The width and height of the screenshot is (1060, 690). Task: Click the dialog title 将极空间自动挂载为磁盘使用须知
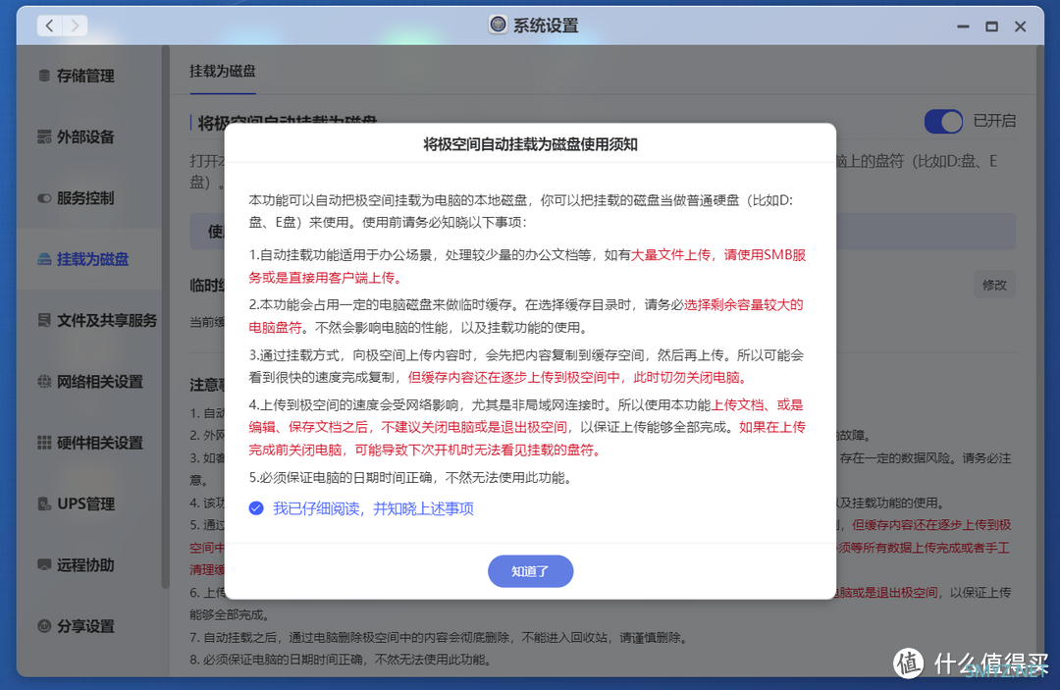[x=531, y=144]
